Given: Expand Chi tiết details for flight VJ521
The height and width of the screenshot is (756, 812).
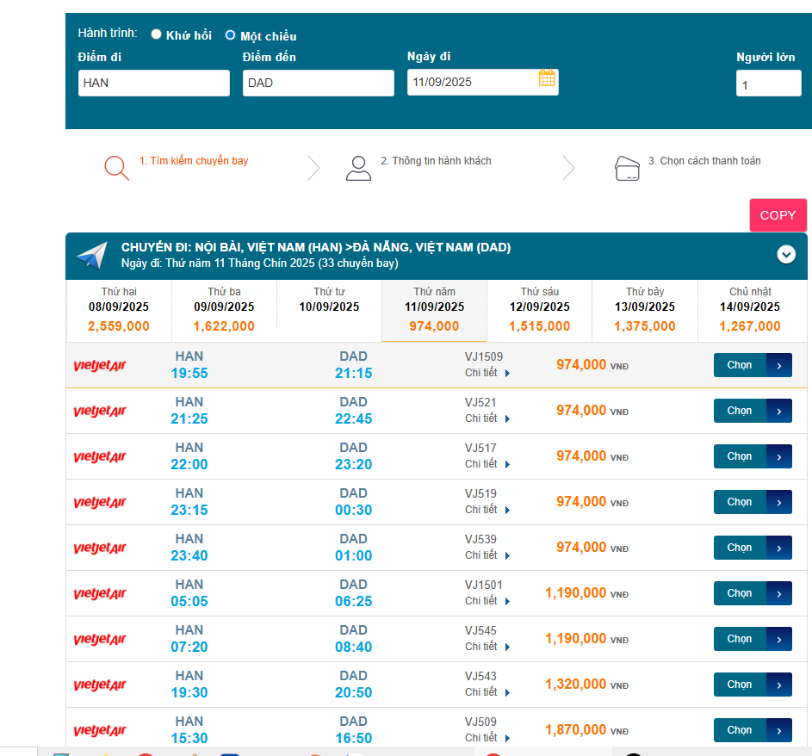Looking at the screenshot, I should click(487, 418).
